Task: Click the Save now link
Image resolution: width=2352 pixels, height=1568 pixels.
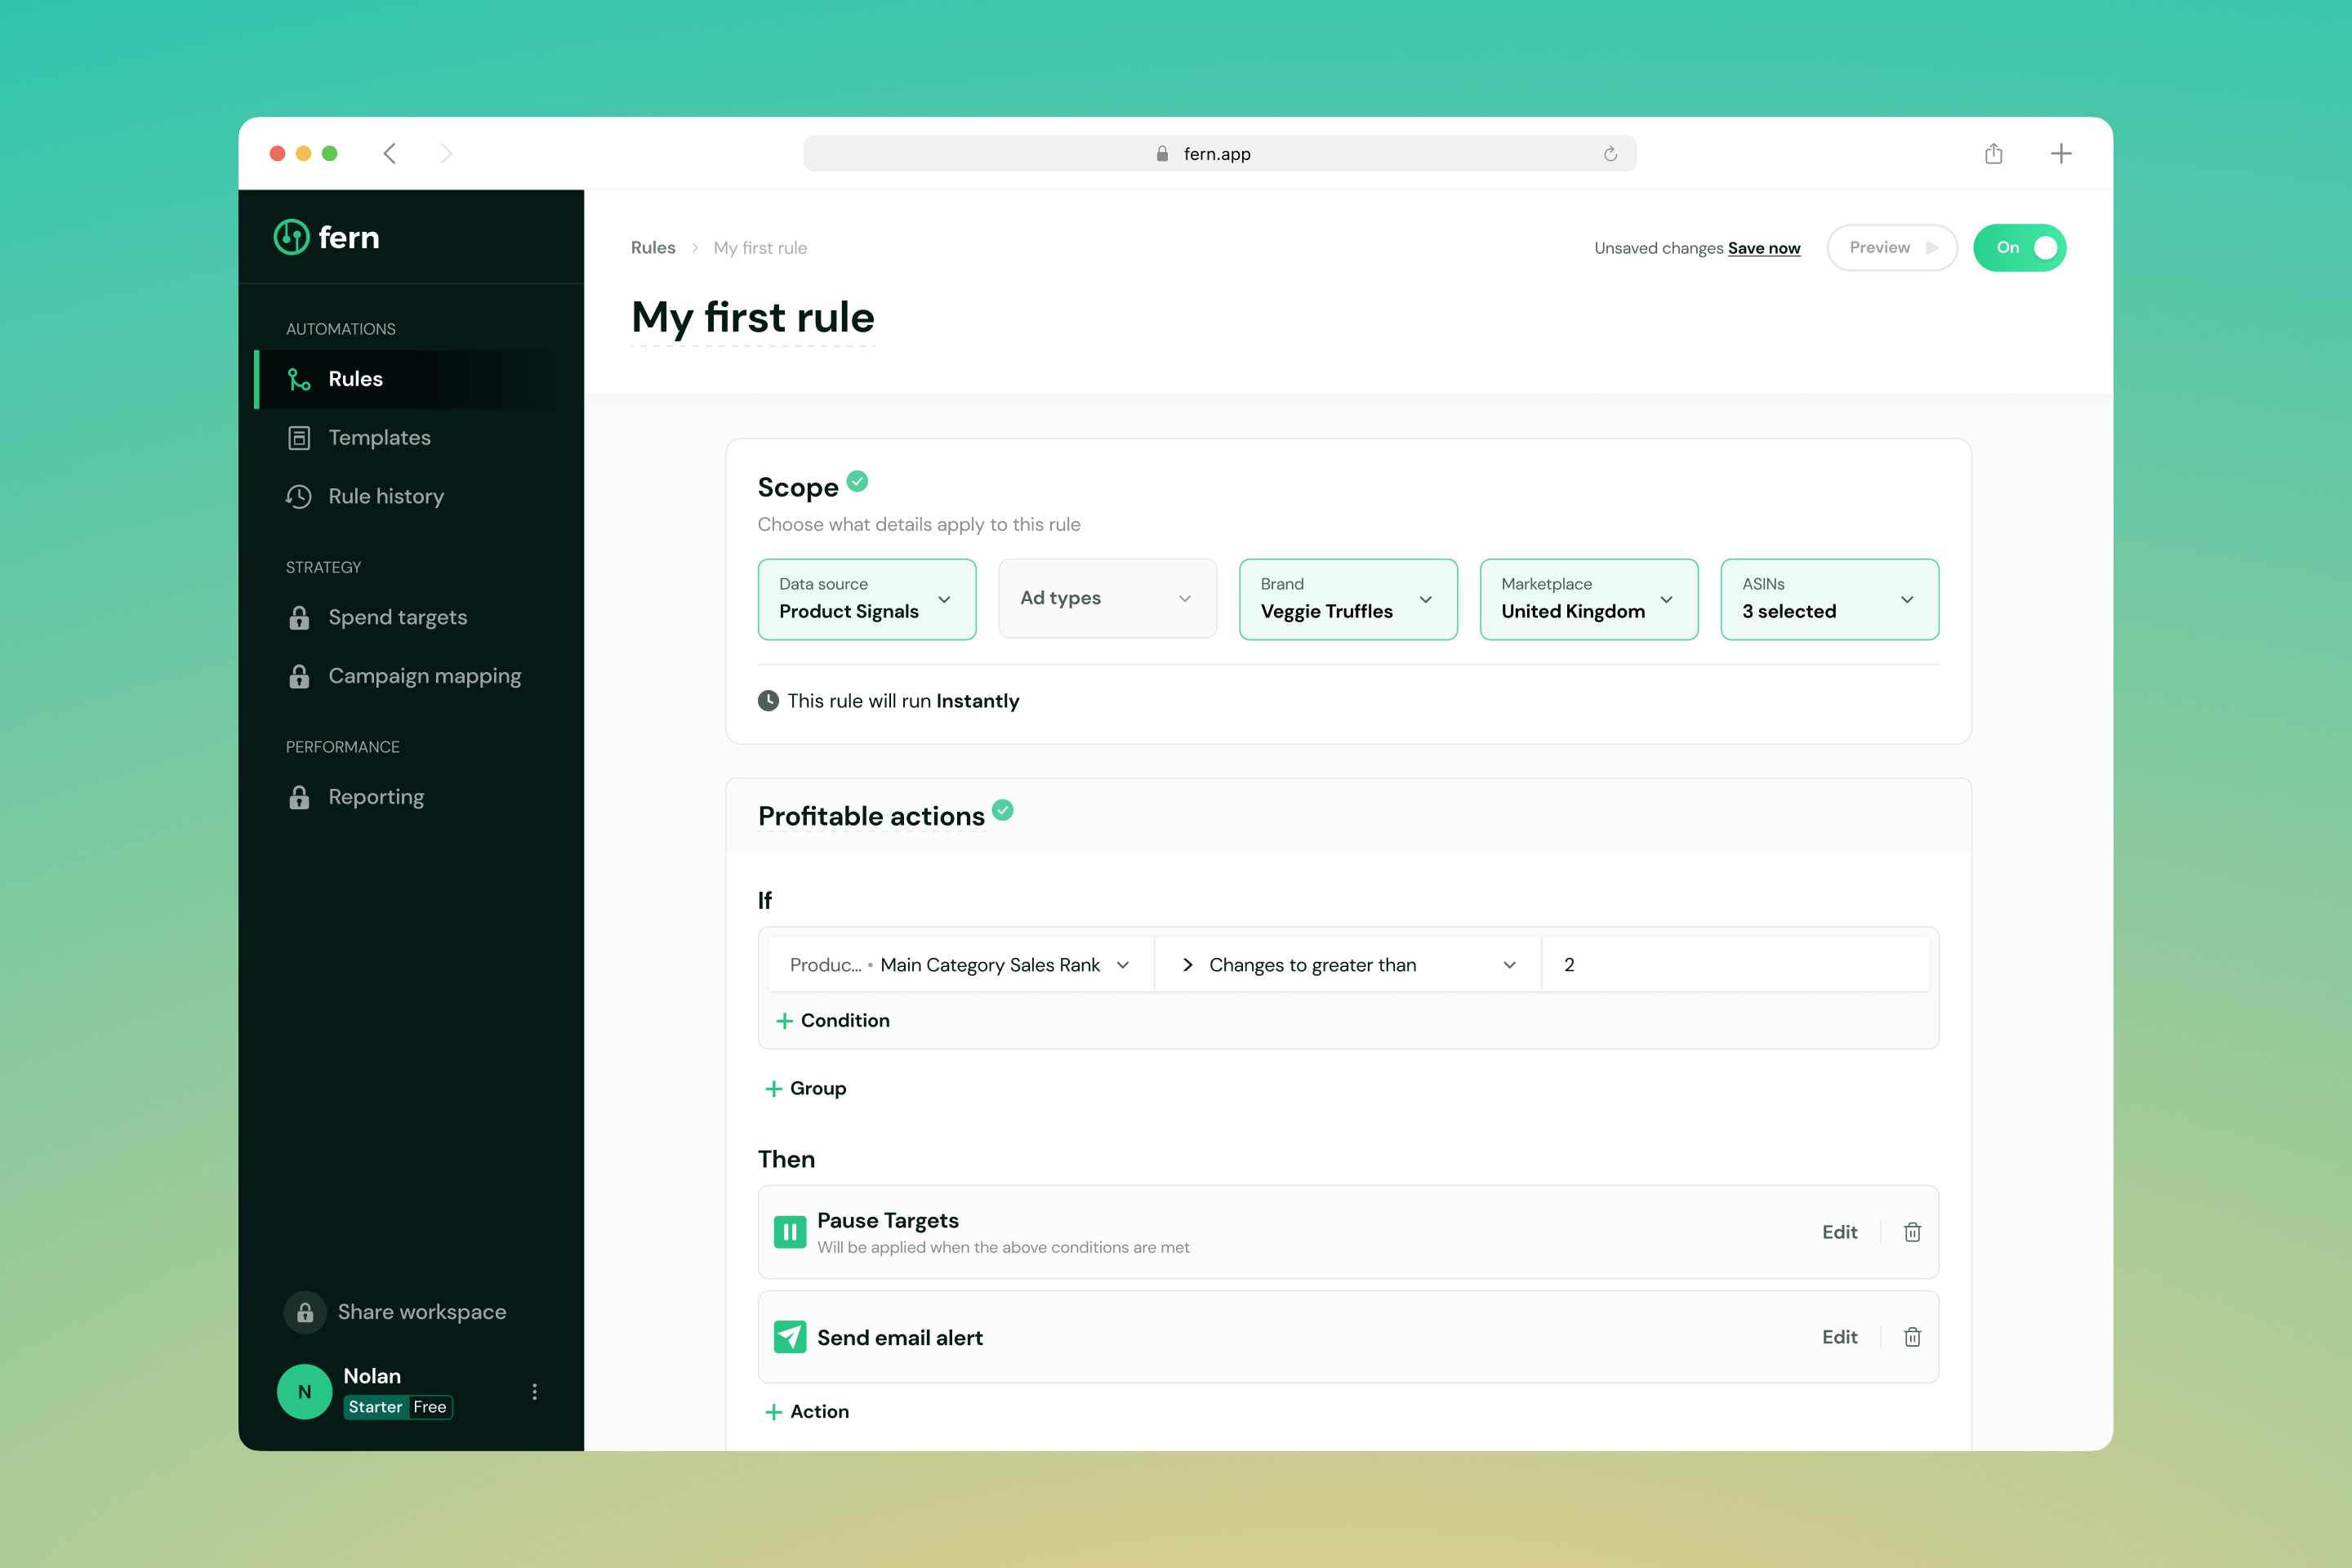Action: click(x=1764, y=248)
